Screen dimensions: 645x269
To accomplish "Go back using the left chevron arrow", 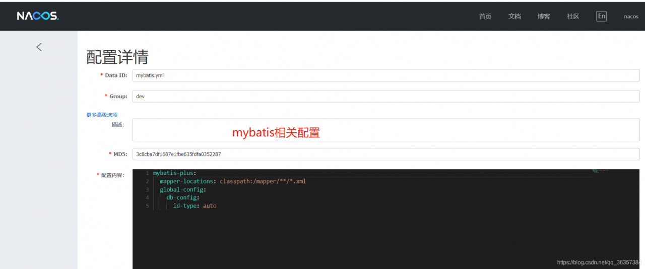I will (39, 47).
